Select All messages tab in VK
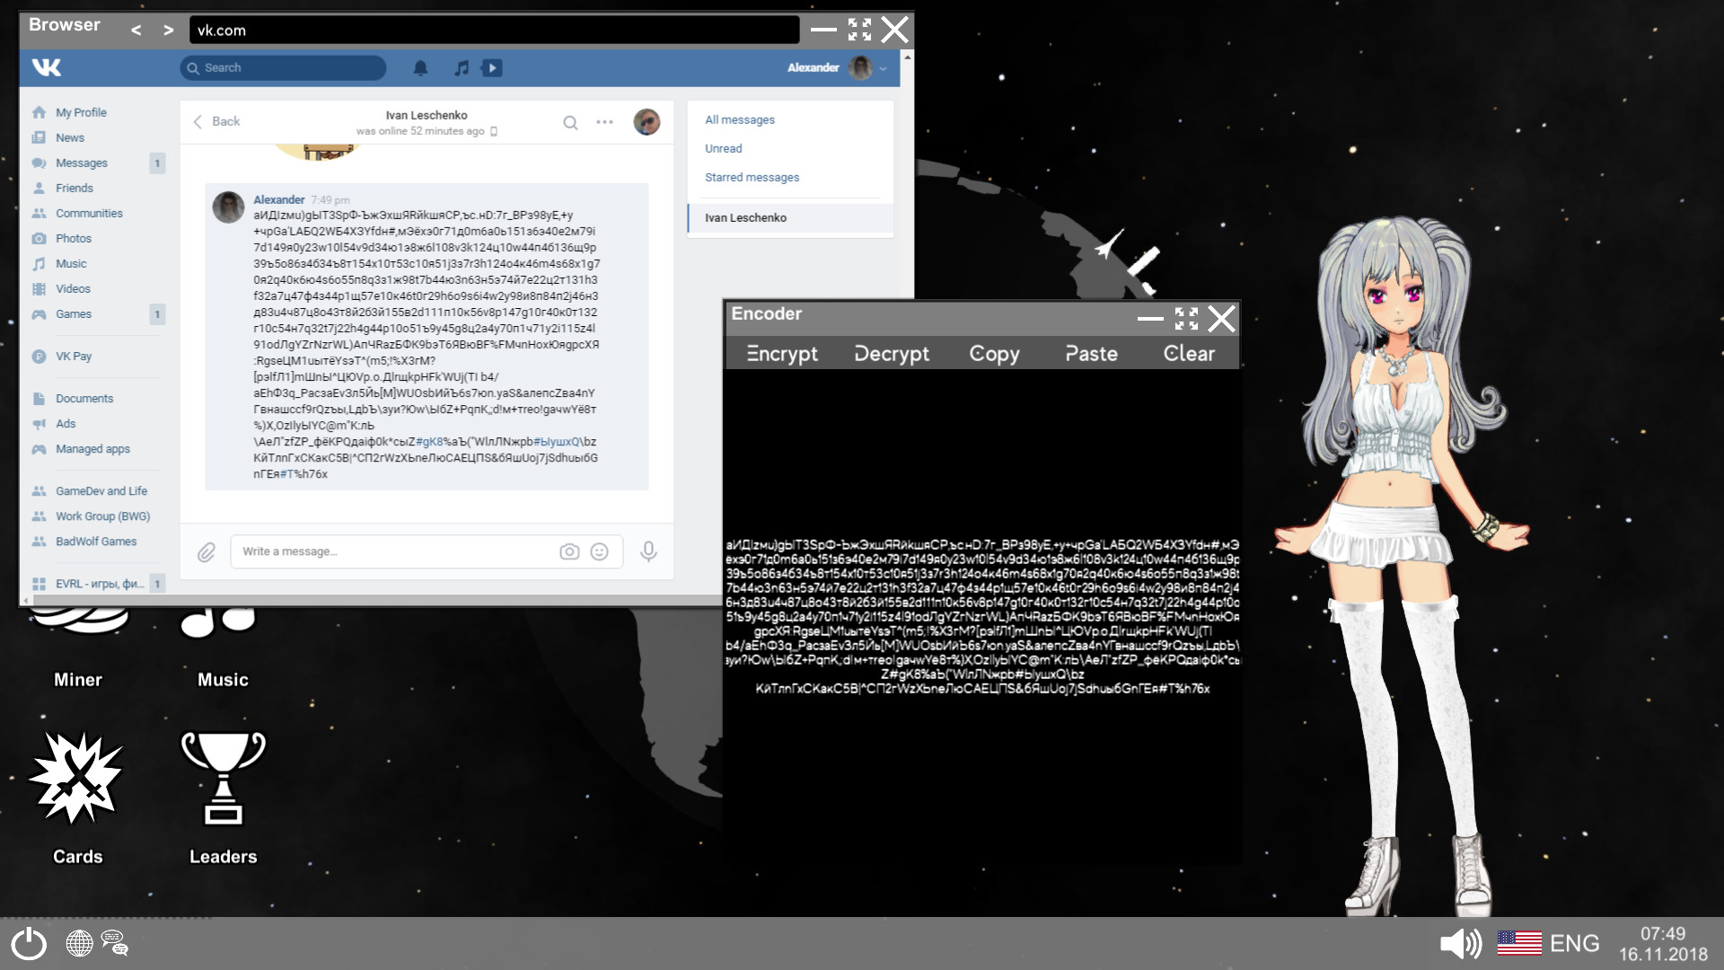 739,119
